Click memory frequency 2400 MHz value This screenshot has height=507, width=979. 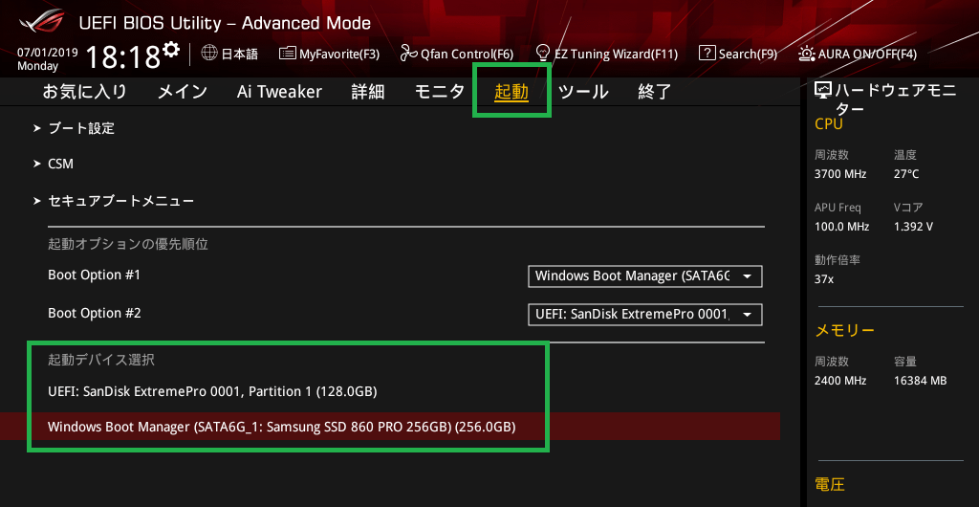pyautogui.click(x=840, y=381)
